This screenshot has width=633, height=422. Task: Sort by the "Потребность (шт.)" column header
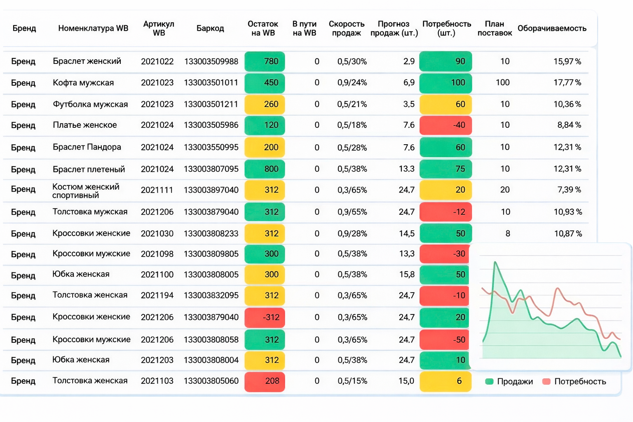446,28
